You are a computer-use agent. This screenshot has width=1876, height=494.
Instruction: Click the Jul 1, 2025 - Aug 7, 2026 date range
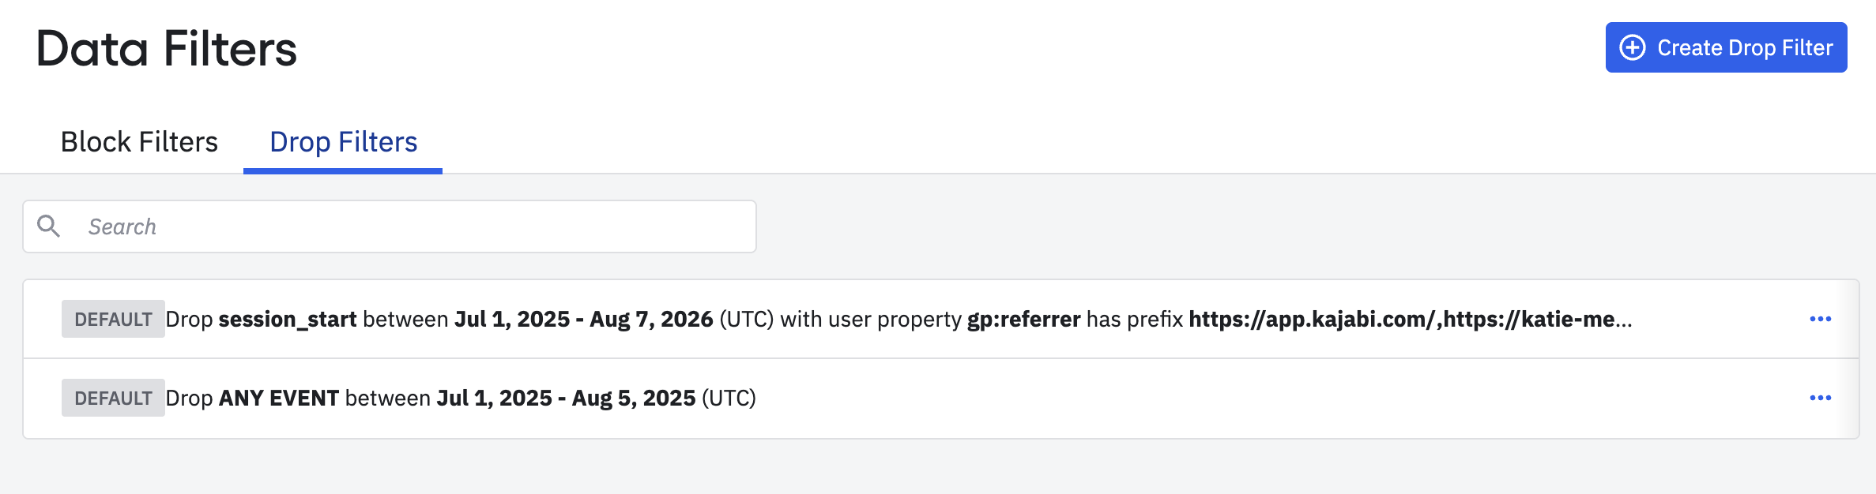(x=584, y=319)
